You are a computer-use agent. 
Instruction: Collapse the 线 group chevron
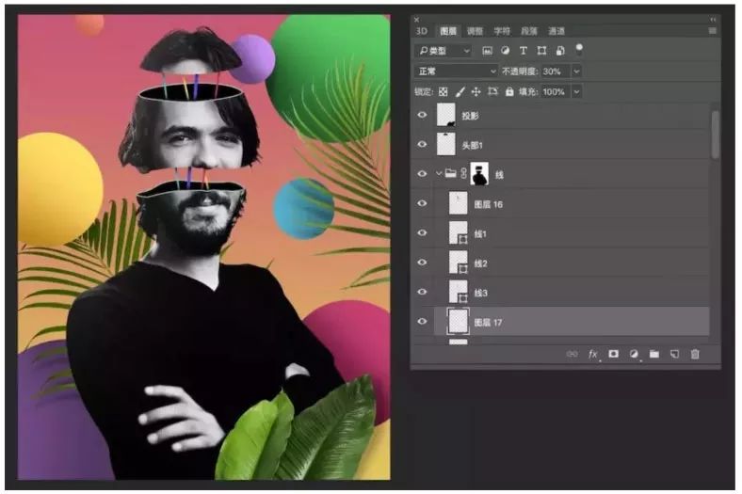439,174
